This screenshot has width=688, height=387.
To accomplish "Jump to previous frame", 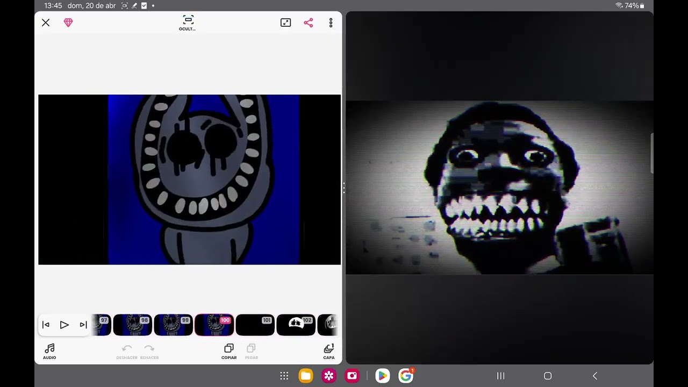I will (46, 325).
